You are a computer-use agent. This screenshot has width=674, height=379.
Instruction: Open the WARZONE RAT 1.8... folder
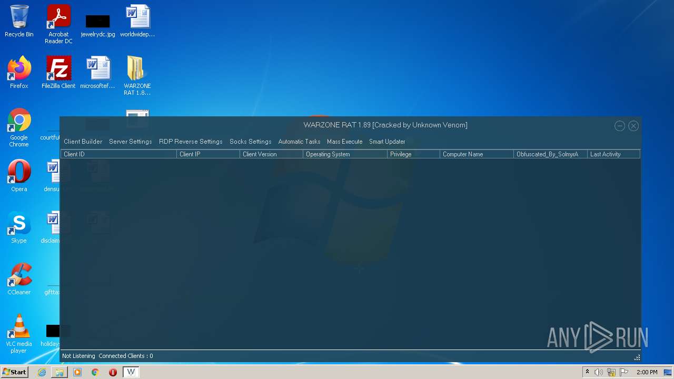[x=137, y=76]
